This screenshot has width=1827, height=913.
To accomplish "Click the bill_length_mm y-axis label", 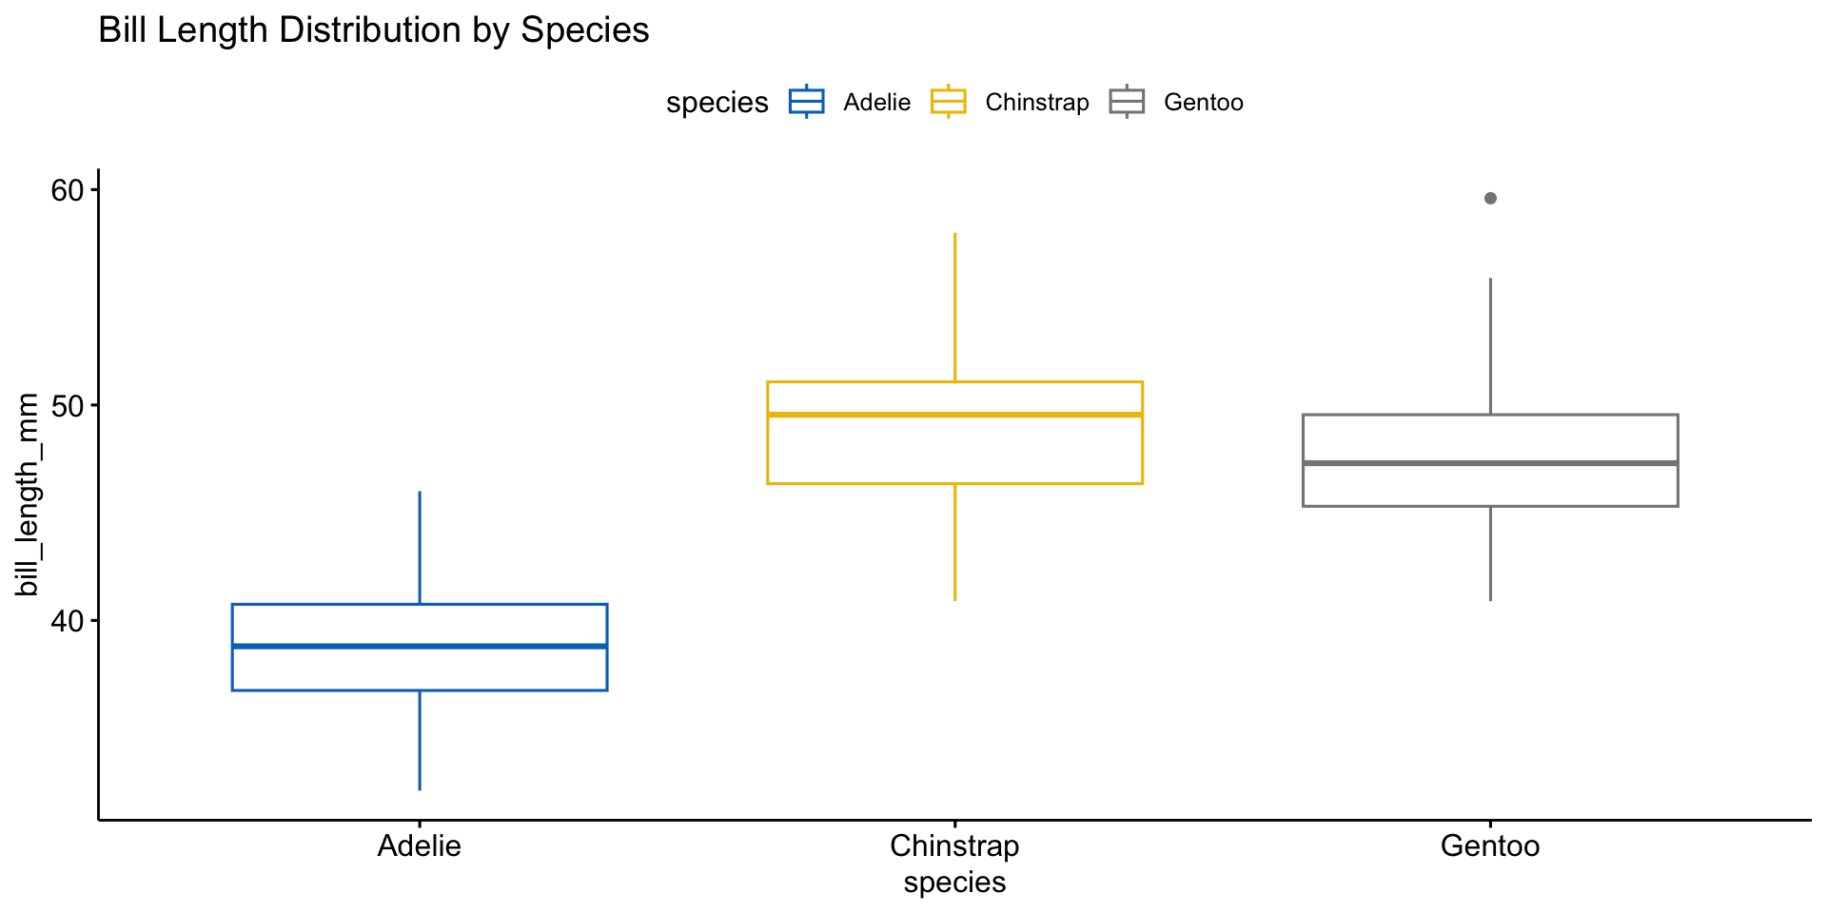I will (x=29, y=495).
